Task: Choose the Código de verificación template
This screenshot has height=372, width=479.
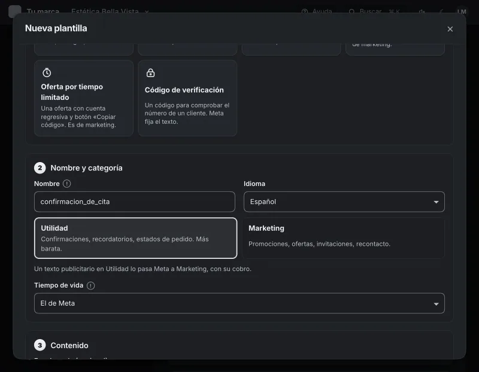Action: tap(187, 98)
